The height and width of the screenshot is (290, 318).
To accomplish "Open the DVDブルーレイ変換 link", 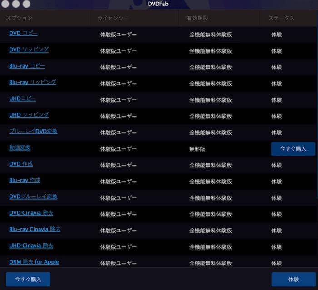I will tap(33, 197).
